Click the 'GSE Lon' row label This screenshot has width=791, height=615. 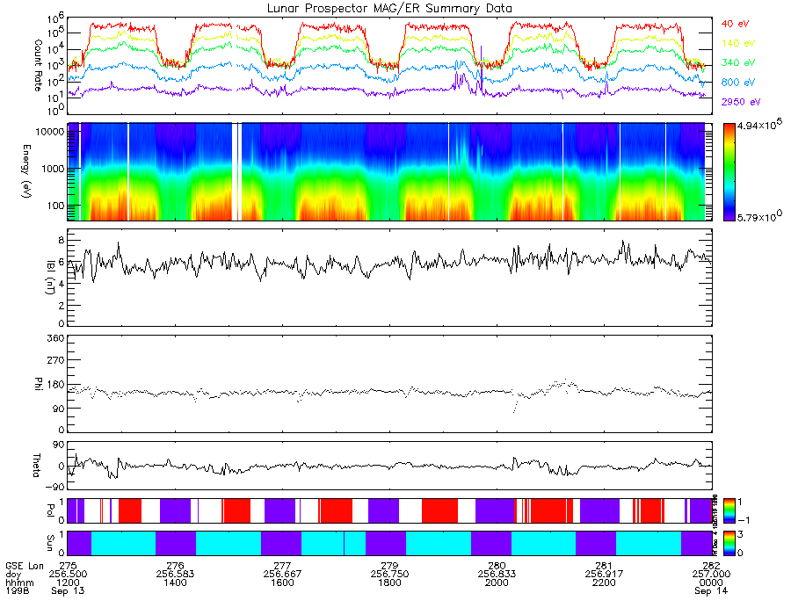point(25,566)
